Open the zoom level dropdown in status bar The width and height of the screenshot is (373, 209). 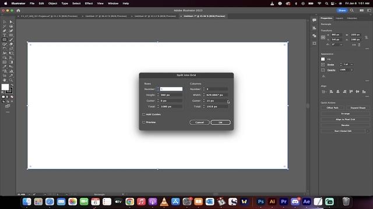click(x=29, y=194)
